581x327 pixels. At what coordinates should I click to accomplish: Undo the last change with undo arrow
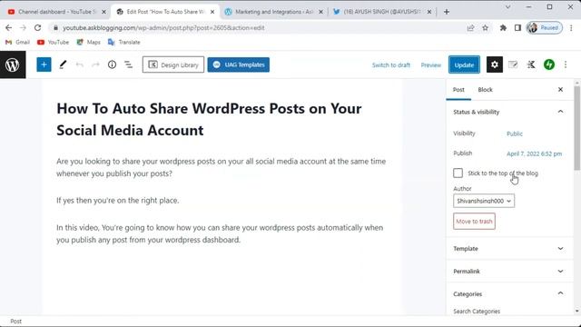(x=79, y=64)
